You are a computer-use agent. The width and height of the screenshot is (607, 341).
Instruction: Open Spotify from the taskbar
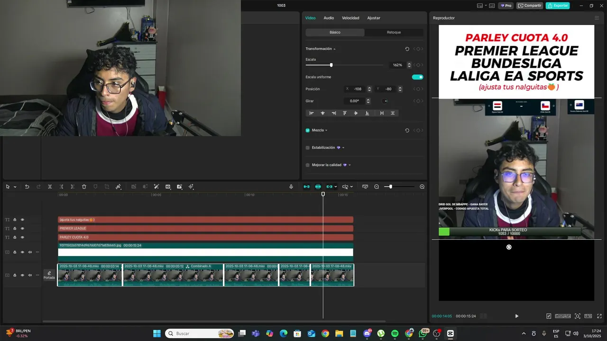click(395, 333)
